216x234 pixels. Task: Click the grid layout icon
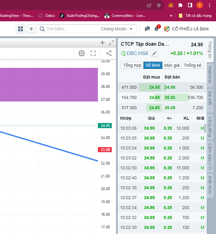pos(20,29)
